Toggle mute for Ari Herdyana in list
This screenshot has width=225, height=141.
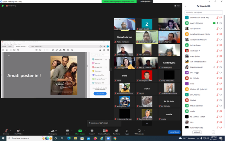click(x=218, y=45)
